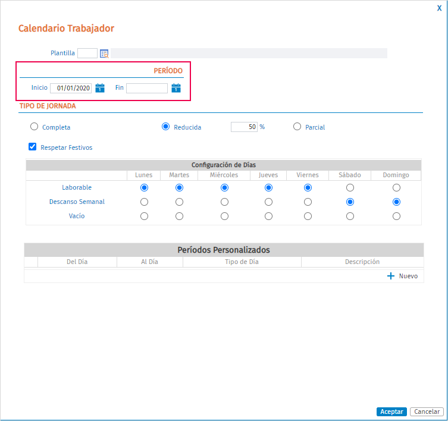Open the Plantilla template search icon
This screenshot has width=448, height=421.
(104, 54)
